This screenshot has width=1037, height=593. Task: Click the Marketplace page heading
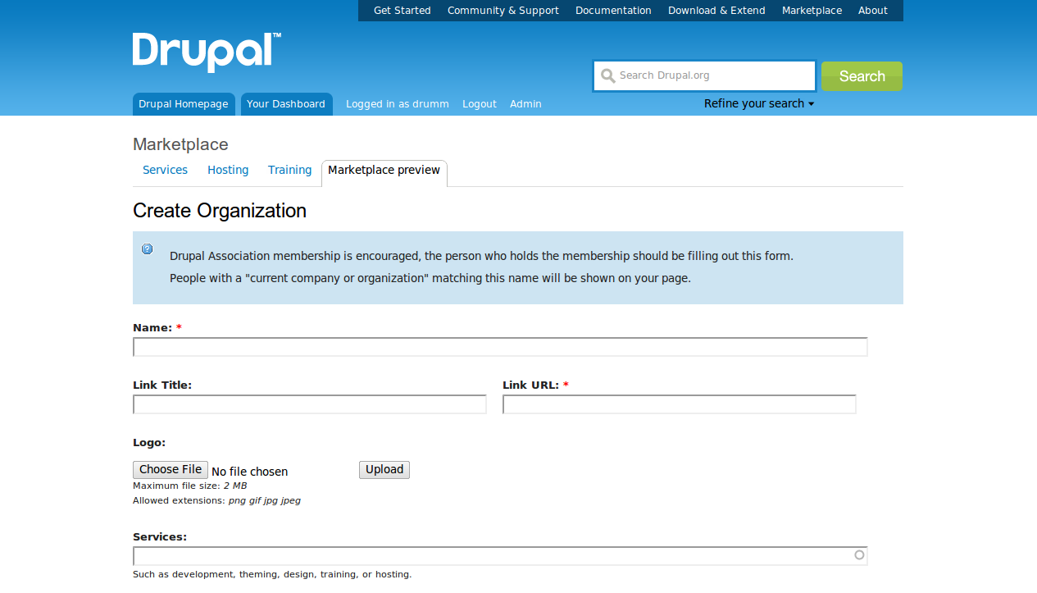point(180,144)
